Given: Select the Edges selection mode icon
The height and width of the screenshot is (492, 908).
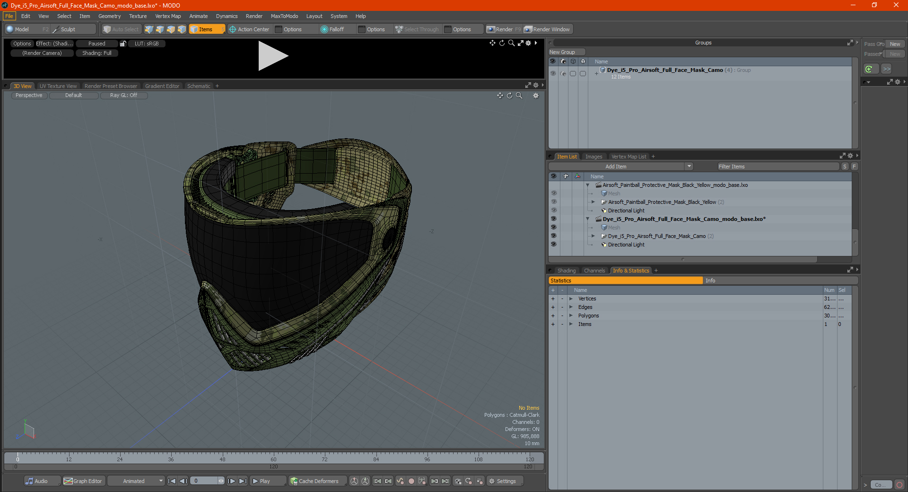Looking at the screenshot, I should click(x=160, y=29).
